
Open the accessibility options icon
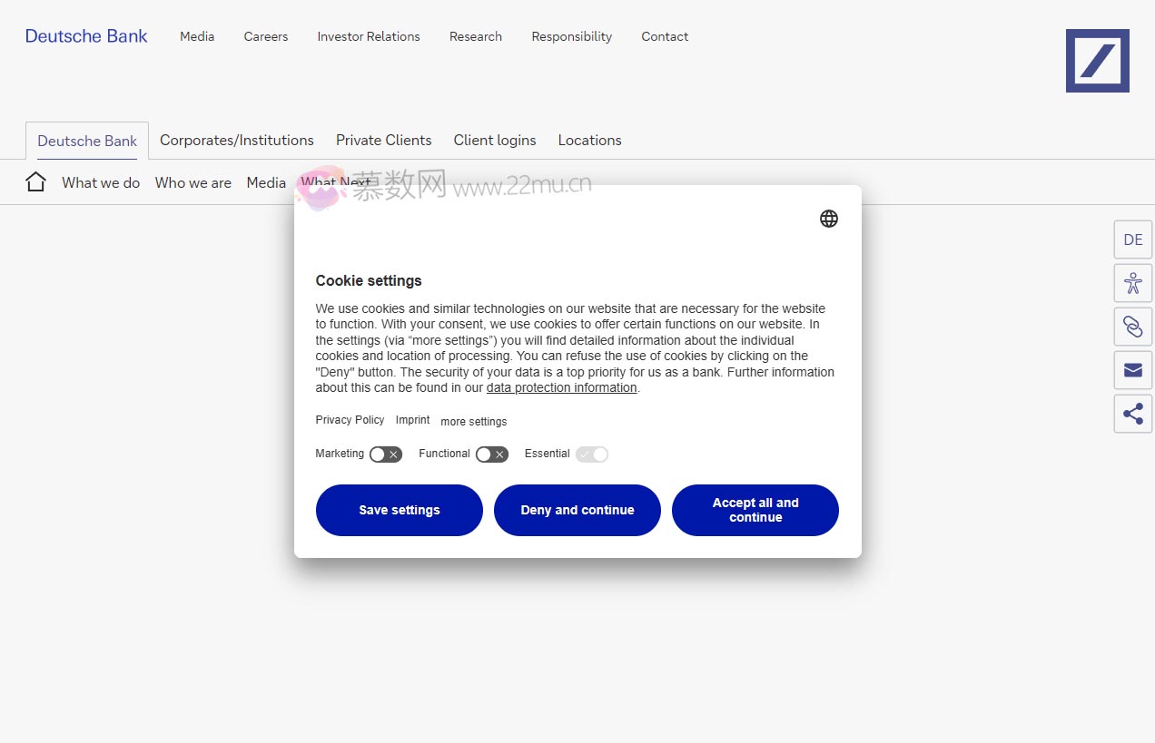(1132, 283)
